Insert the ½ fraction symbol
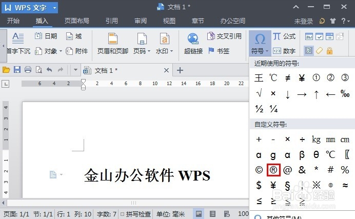The height and width of the screenshot is (219, 355). point(259,109)
